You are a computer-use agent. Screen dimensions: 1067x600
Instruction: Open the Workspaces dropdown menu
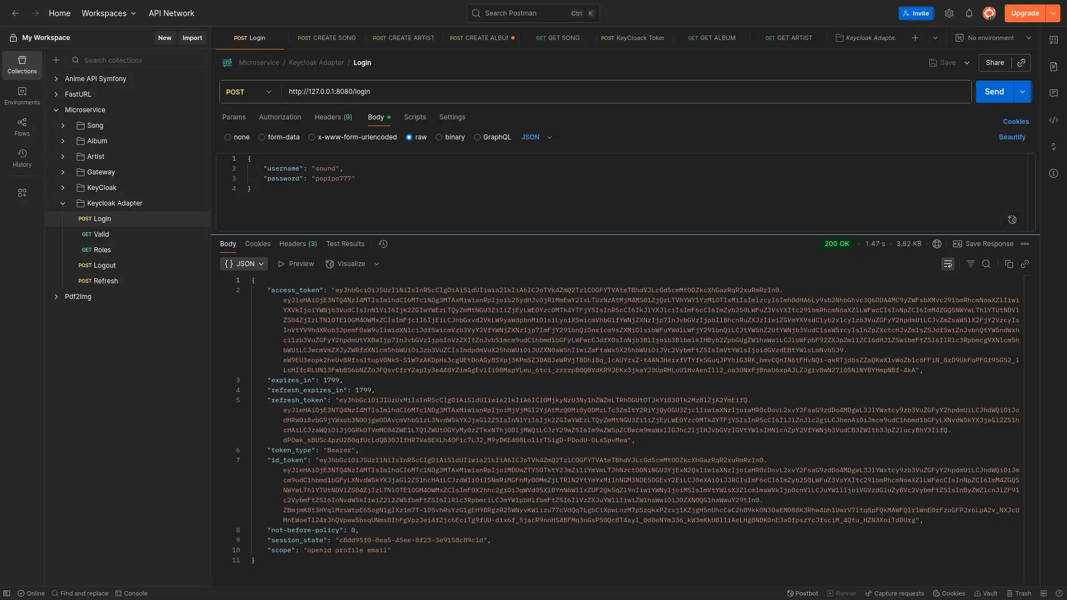(x=109, y=13)
